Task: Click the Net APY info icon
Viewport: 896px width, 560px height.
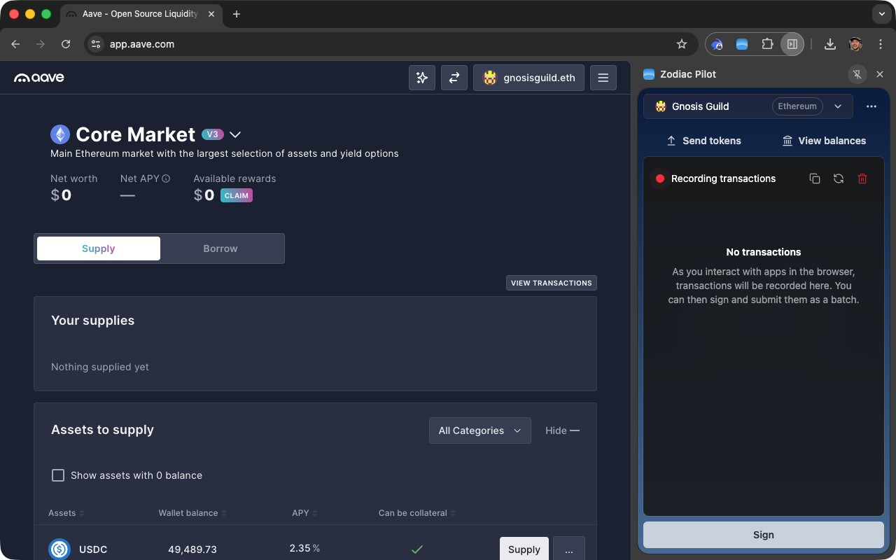Action: point(166,178)
